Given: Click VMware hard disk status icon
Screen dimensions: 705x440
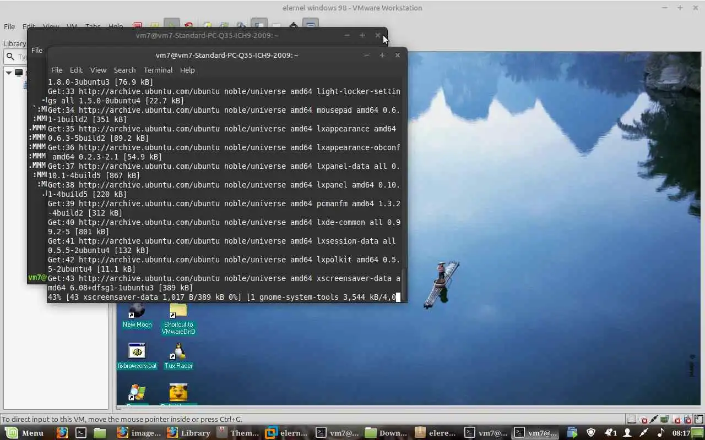Looking at the screenshot, I should tap(632, 420).
